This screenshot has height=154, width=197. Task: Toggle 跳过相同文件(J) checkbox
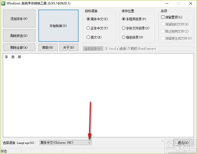coord(175,31)
